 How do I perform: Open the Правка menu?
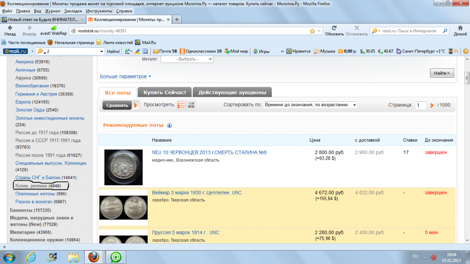point(23,11)
